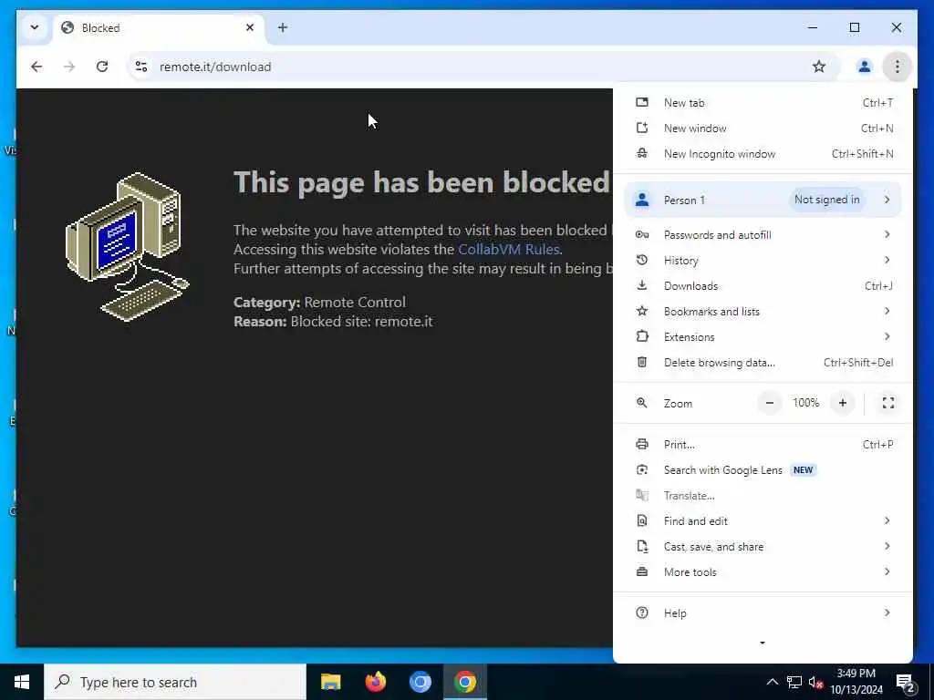Click 'Category: Remote Control' text
Screen dimensions: 934x700
tap(319, 303)
